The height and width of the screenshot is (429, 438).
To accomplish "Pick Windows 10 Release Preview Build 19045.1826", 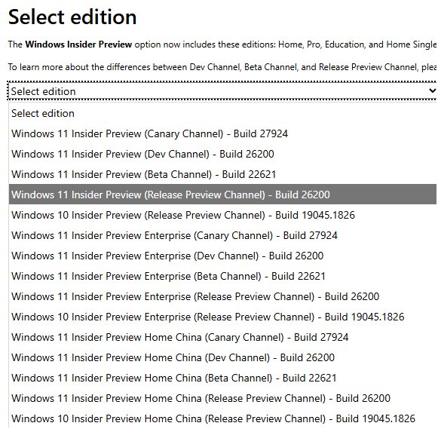I will coord(222,215).
